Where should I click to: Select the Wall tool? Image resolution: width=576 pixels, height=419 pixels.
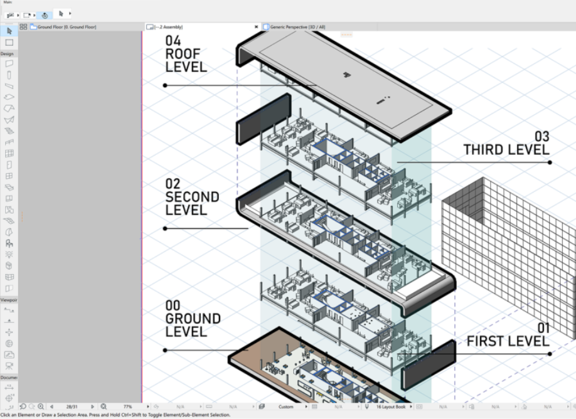click(x=9, y=63)
